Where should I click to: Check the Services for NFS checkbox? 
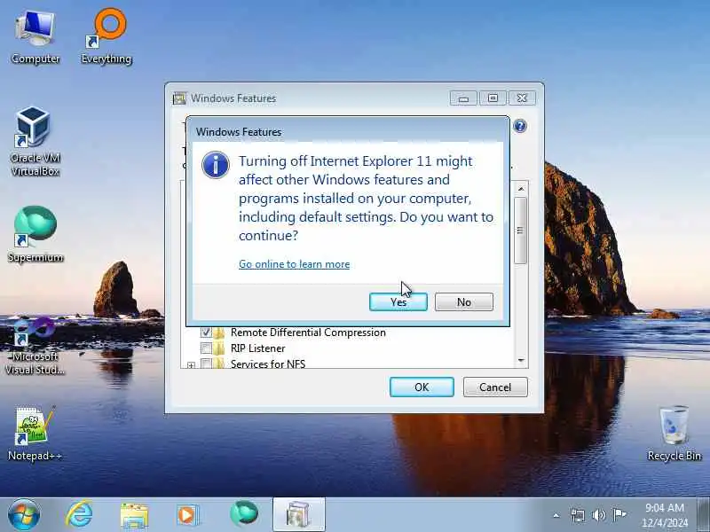coord(206,364)
